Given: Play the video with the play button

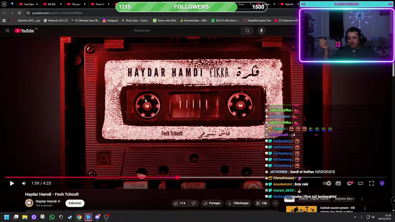Looking at the screenshot, I should click(x=12, y=183).
